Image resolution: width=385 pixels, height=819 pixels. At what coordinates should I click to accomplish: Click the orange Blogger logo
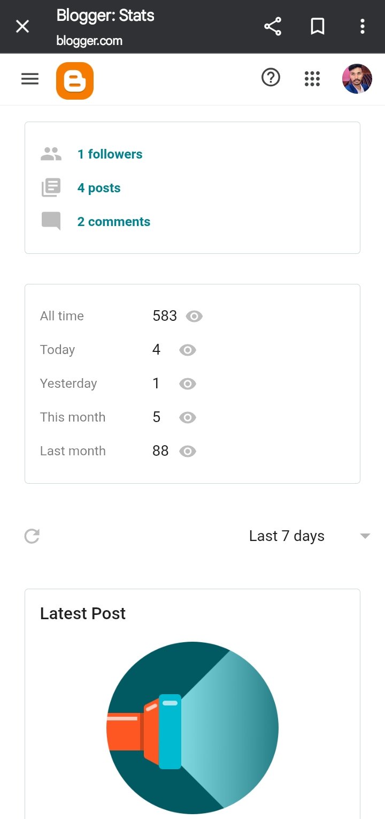click(x=75, y=81)
